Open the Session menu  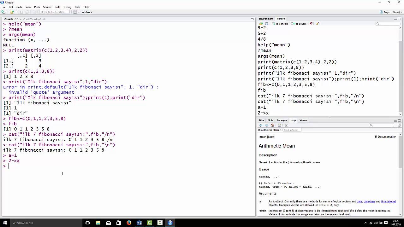point(47,7)
